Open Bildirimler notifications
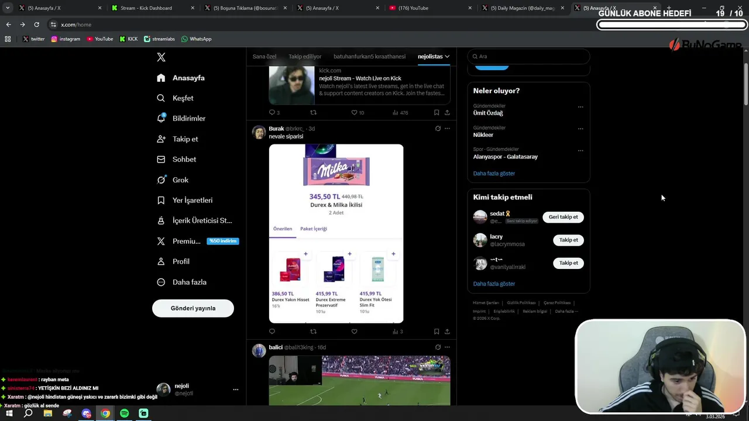The height and width of the screenshot is (421, 749). 181,118
